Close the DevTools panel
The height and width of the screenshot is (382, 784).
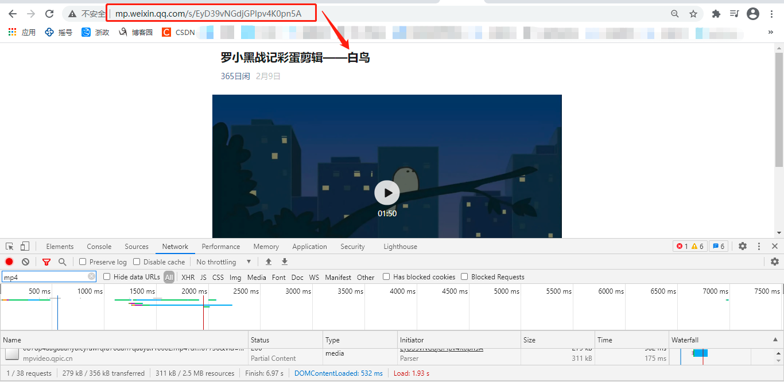coord(774,246)
